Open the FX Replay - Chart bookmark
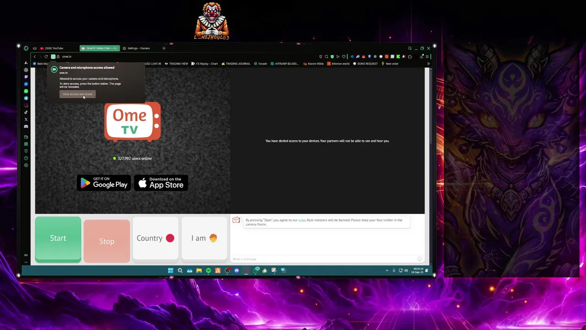 [x=204, y=64]
